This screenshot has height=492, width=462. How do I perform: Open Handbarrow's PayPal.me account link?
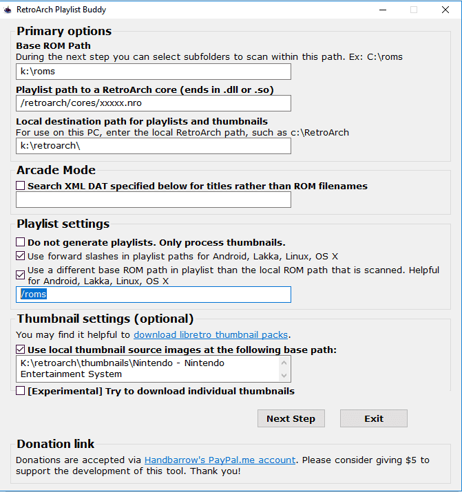(x=220, y=460)
